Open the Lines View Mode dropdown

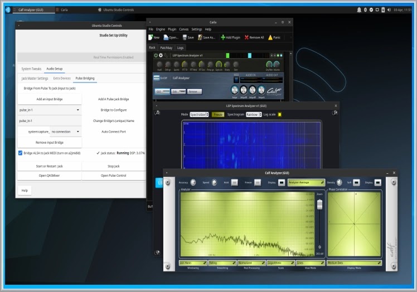coord(311,263)
